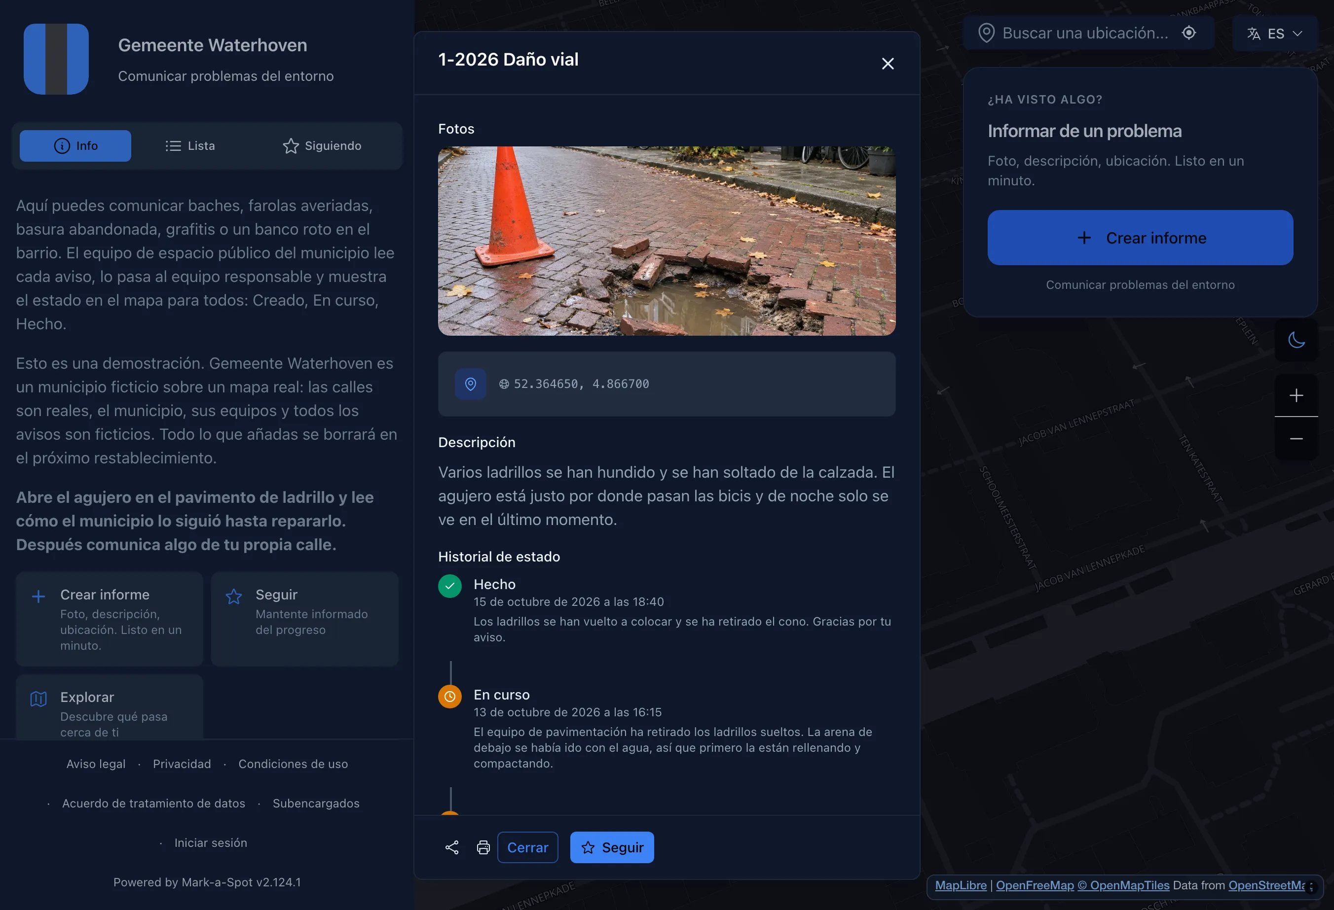Viewport: 1334px width, 910px height.
Task: Open the pothole photo thumbnail
Action: [x=667, y=241]
